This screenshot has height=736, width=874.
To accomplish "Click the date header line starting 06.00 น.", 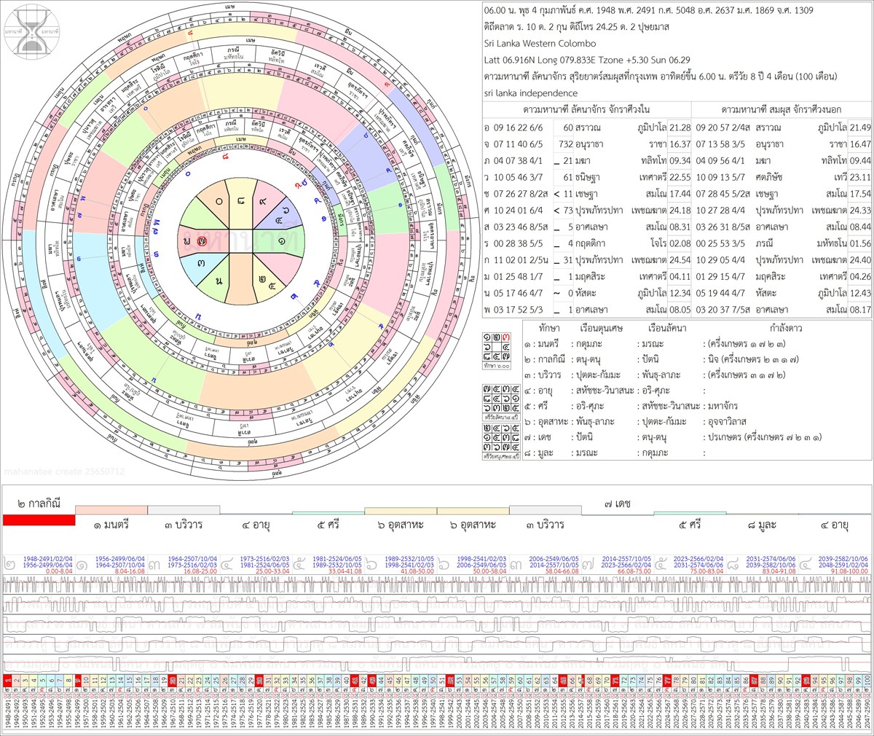I will [649, 10].
